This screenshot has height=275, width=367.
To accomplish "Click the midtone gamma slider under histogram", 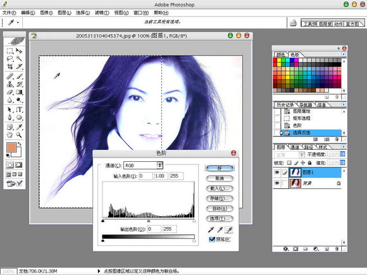I will pyautogui.click(x=149, y=221).
